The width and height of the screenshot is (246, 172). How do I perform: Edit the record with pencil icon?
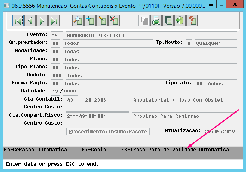click(x=102, y=21)
